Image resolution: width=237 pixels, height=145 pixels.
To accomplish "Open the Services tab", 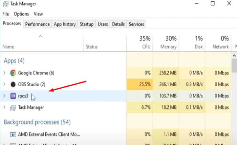I will point(136,24).
